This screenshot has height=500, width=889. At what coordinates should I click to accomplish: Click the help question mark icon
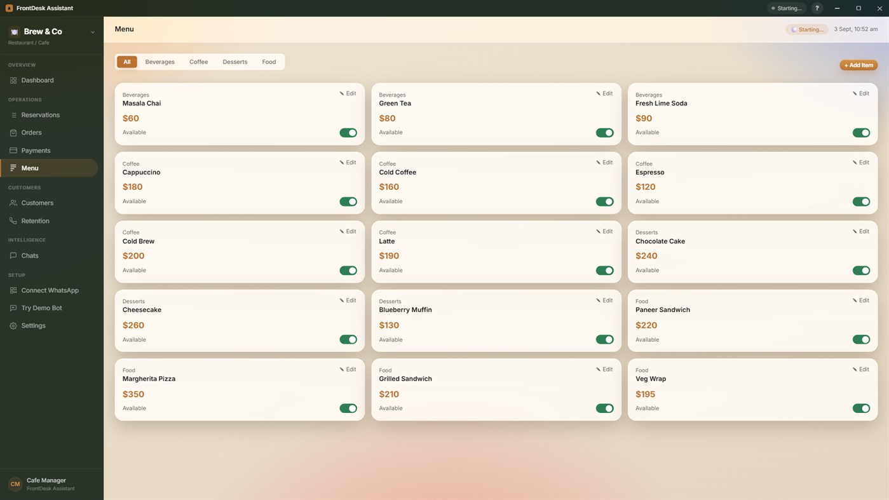tap(817, 8)
